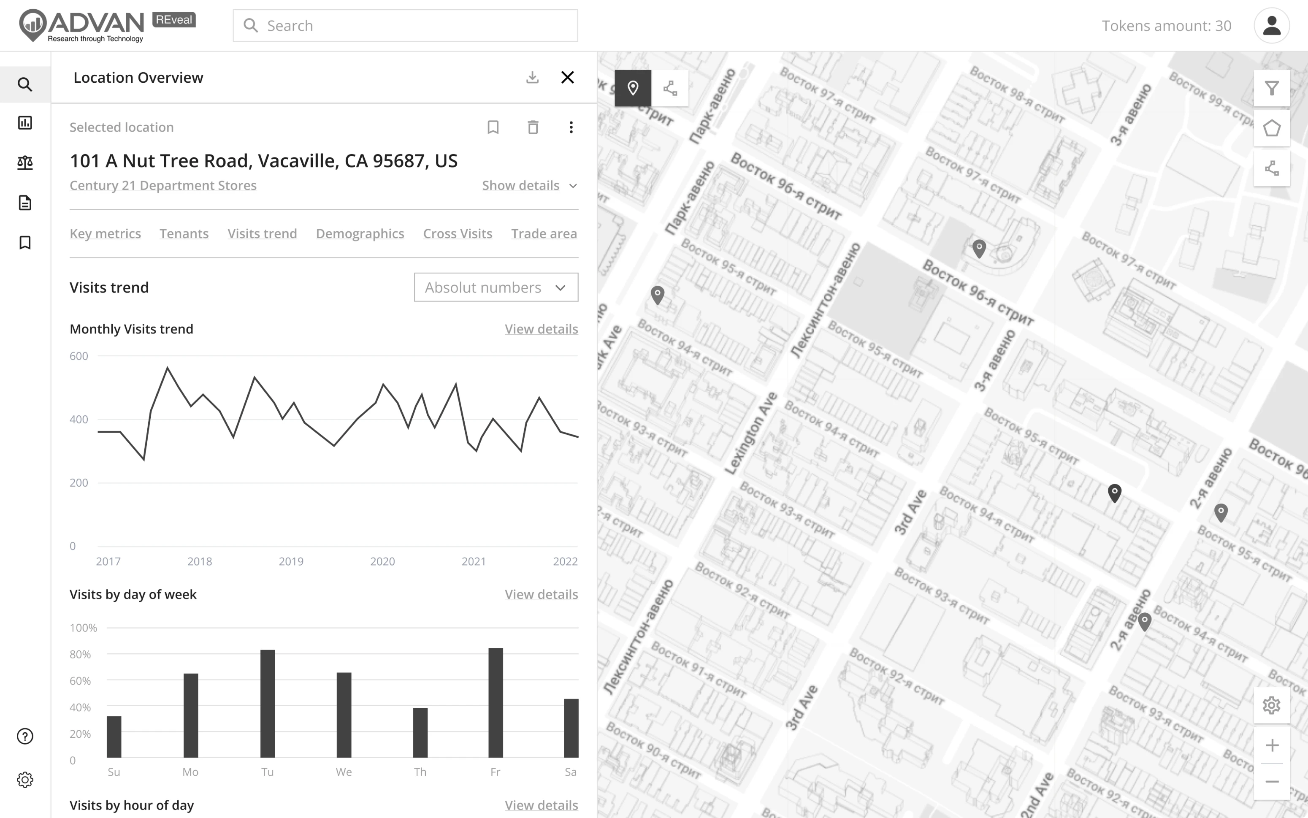Open saved bookmarks from the sidebar
The image size is (1308, 818).
25,242
